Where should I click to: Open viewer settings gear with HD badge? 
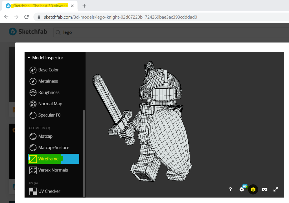point(242,189)
